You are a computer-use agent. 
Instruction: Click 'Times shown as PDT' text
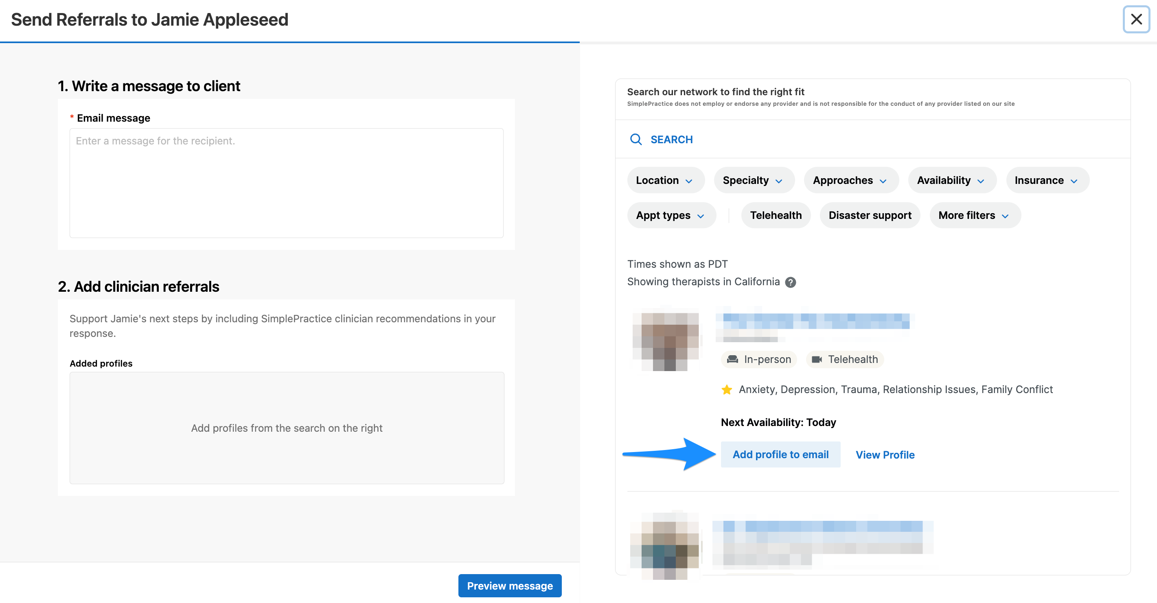tap(677, 264)
